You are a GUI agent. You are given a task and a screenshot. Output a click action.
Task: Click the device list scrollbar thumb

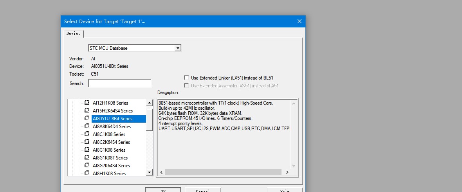[150, 120]
